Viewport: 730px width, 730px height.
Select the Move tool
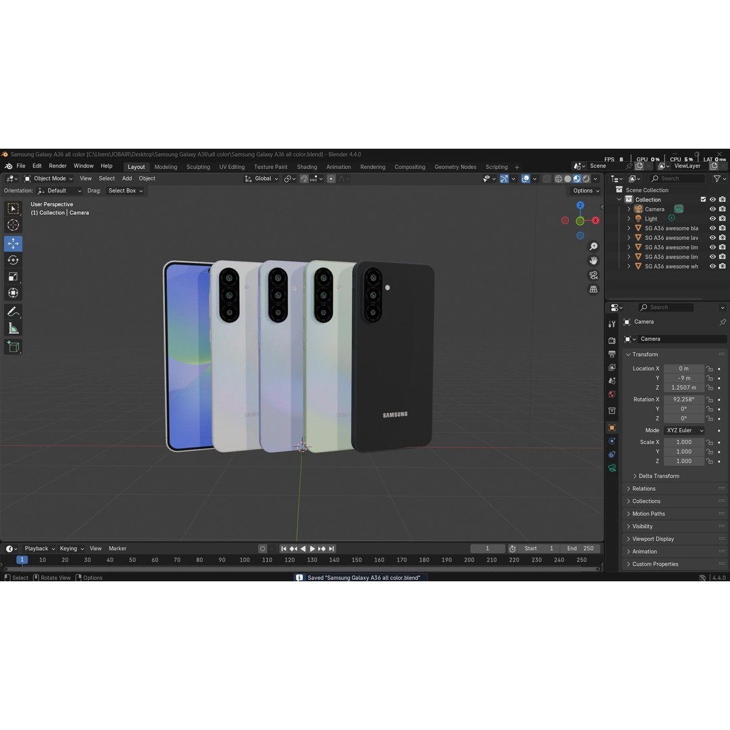[x=13, y=243]
